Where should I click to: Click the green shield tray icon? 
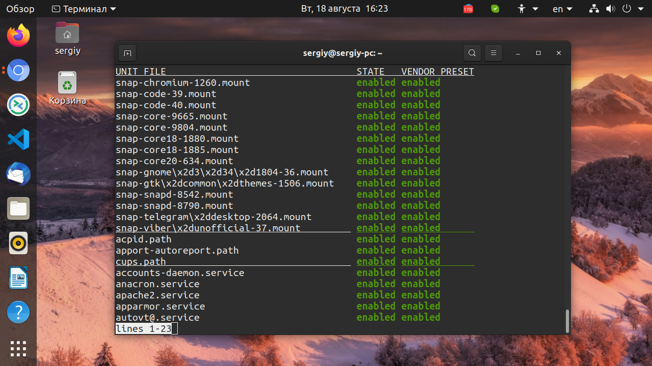(495, 9)
